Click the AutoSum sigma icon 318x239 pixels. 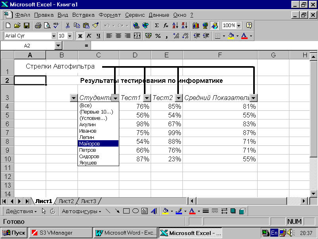157,25
